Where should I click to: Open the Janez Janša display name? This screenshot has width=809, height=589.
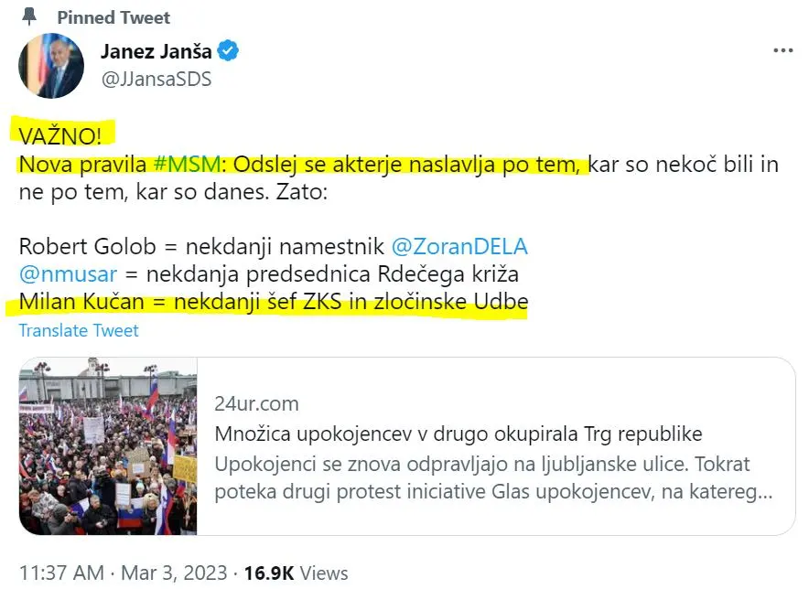pos(156,51)
